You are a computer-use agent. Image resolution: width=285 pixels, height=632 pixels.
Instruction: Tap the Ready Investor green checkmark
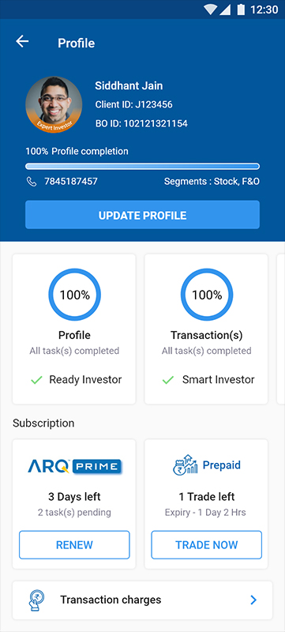pyautogui.click(x=36, y=380)
